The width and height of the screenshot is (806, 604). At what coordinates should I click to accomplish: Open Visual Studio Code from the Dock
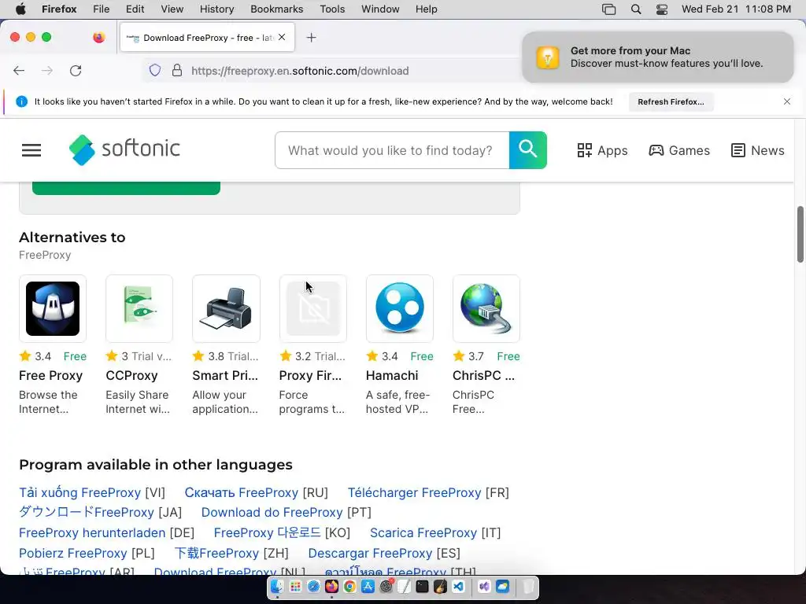459,587
